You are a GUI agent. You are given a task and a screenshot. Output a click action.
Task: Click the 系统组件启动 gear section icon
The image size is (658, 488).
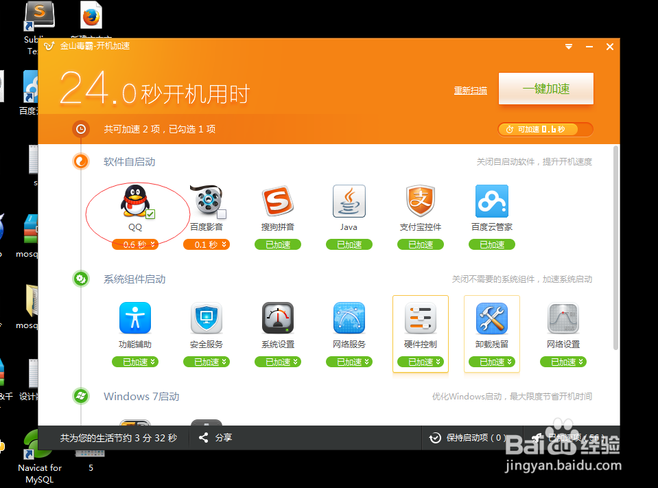81,279
